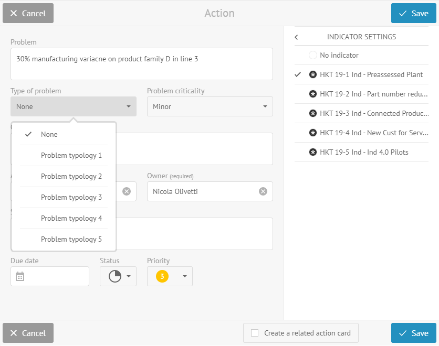Click the yellow priority 3 badge
The width and height of the screenshot is (439, 346).
(x=162, y=276)
